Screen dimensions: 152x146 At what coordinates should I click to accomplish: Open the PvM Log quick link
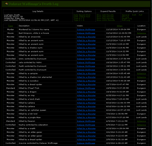pyautogui.click(x=126, y=20)
